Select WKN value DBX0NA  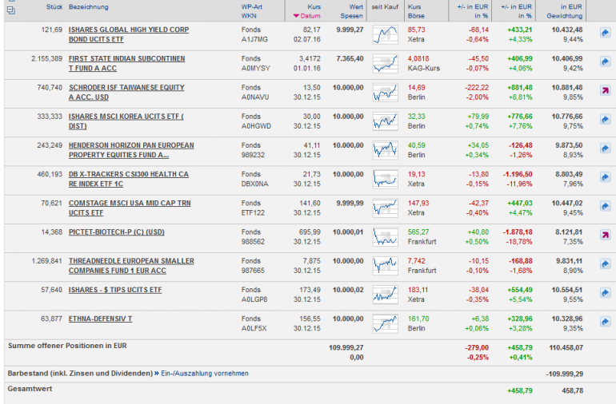point(254,184)
